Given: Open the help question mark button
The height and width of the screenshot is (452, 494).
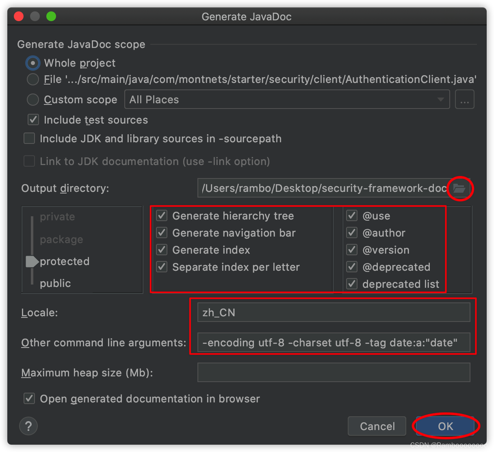Looking at the screenshot, I should [28, 426].
